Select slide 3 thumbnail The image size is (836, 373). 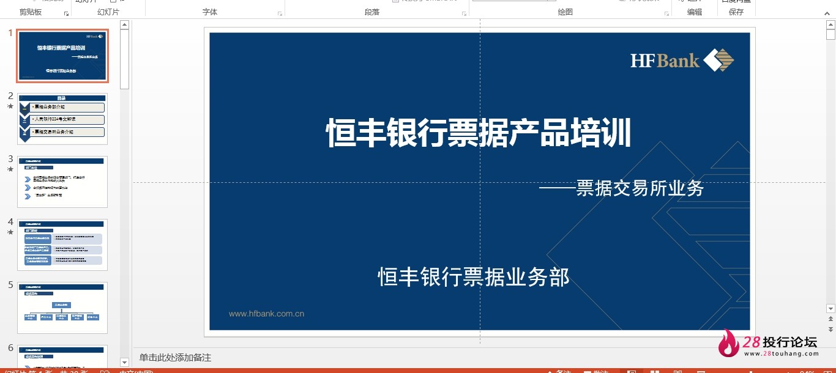coord(62,182)
